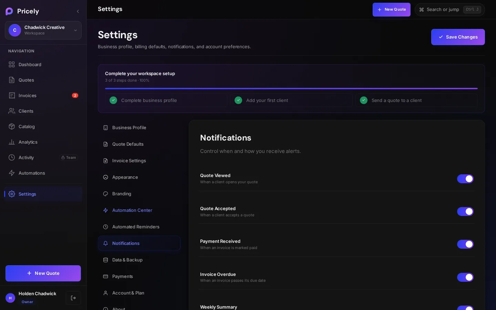Click the workspace setup progress bar
Viewport: 496px width, 310px height.
coord(291,89)
